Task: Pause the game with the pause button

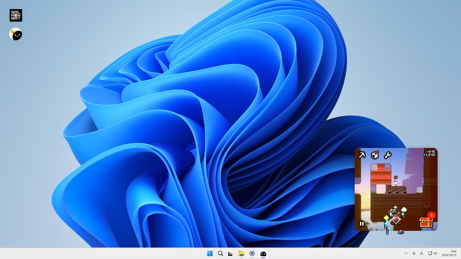Action: pyautogui.click(x=362, y=224)
